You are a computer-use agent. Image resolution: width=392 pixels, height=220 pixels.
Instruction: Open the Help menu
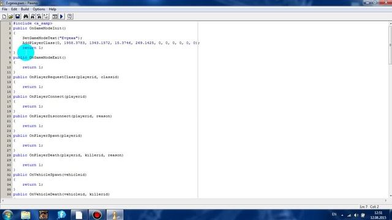pyautogui.click(x=53, y=9)
